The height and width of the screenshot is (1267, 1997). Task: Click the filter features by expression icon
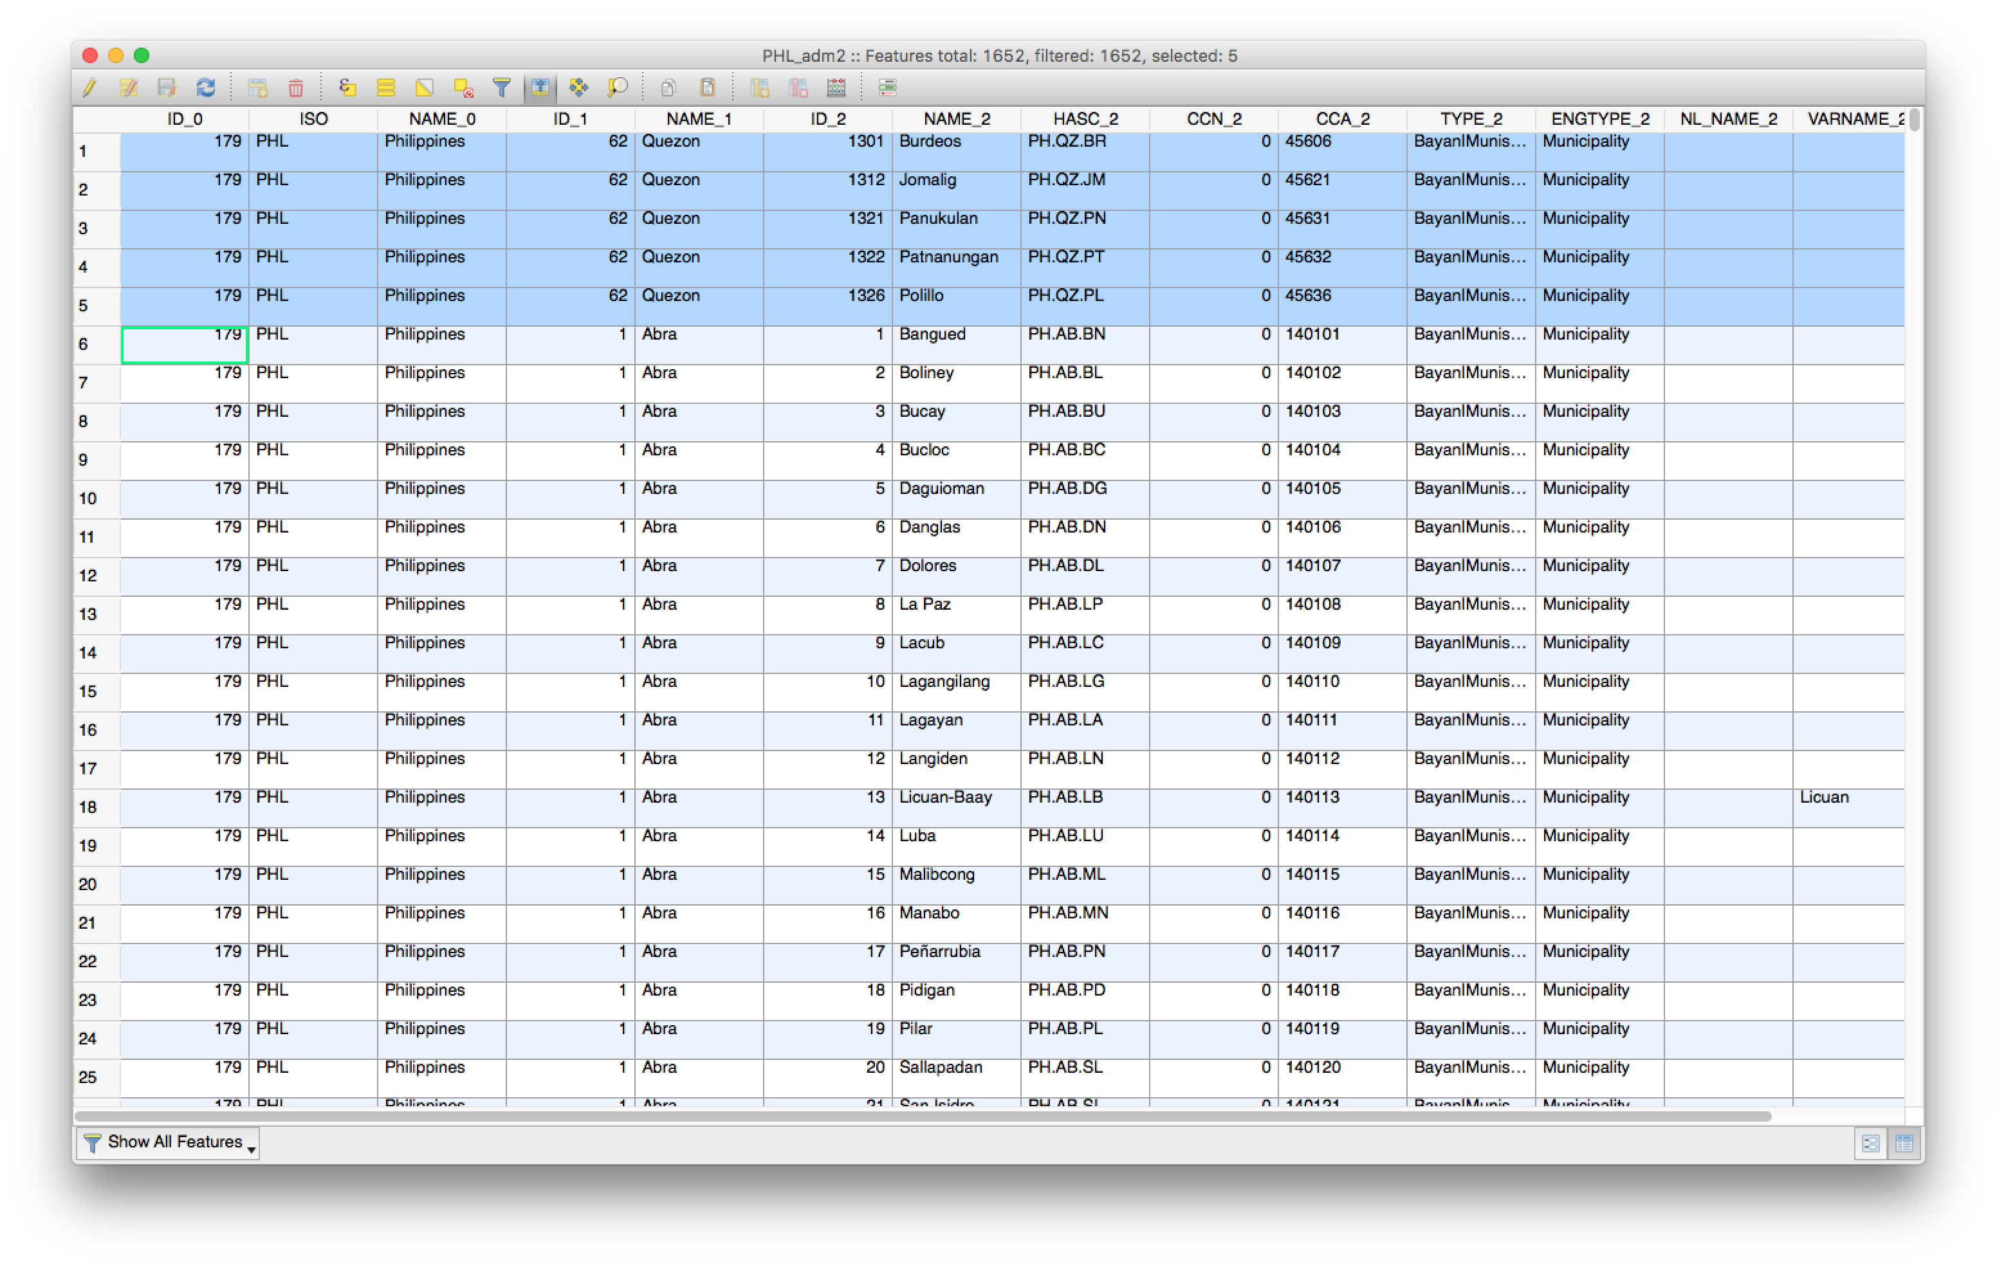pos(499,91)
